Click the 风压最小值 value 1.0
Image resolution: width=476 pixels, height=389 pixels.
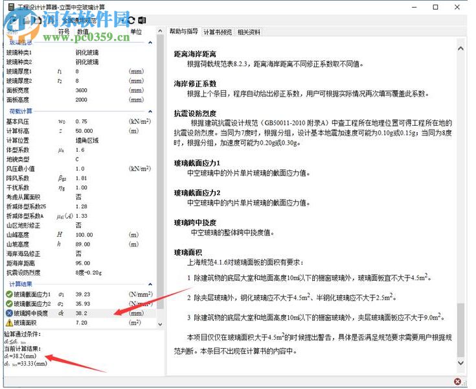pyautogui.click(x=80, y=169)
